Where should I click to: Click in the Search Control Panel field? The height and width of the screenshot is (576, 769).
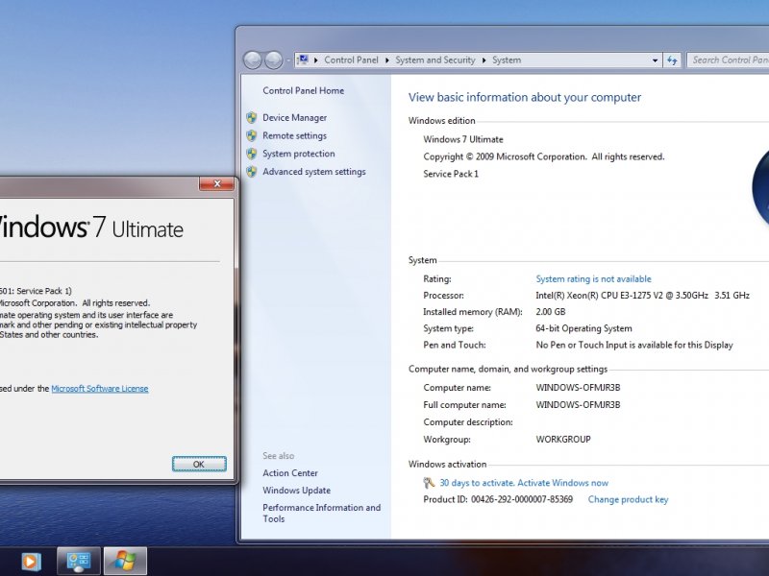[728, 60]
